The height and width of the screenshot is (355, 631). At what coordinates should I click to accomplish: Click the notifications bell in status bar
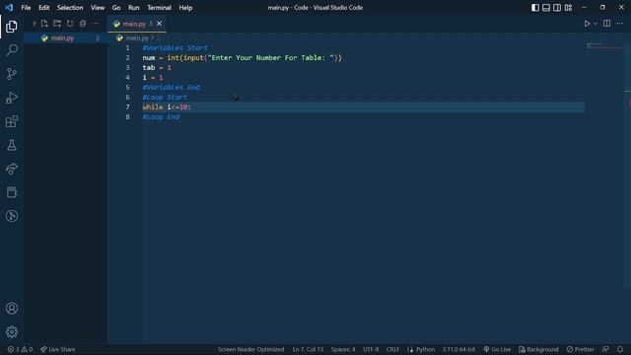click(620, 349)
